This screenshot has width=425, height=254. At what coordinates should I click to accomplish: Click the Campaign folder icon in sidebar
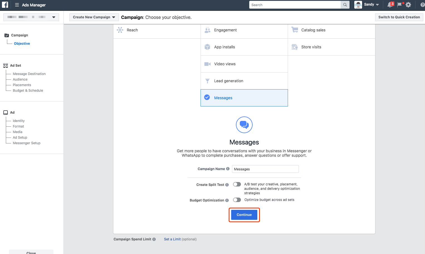[7, 35]
